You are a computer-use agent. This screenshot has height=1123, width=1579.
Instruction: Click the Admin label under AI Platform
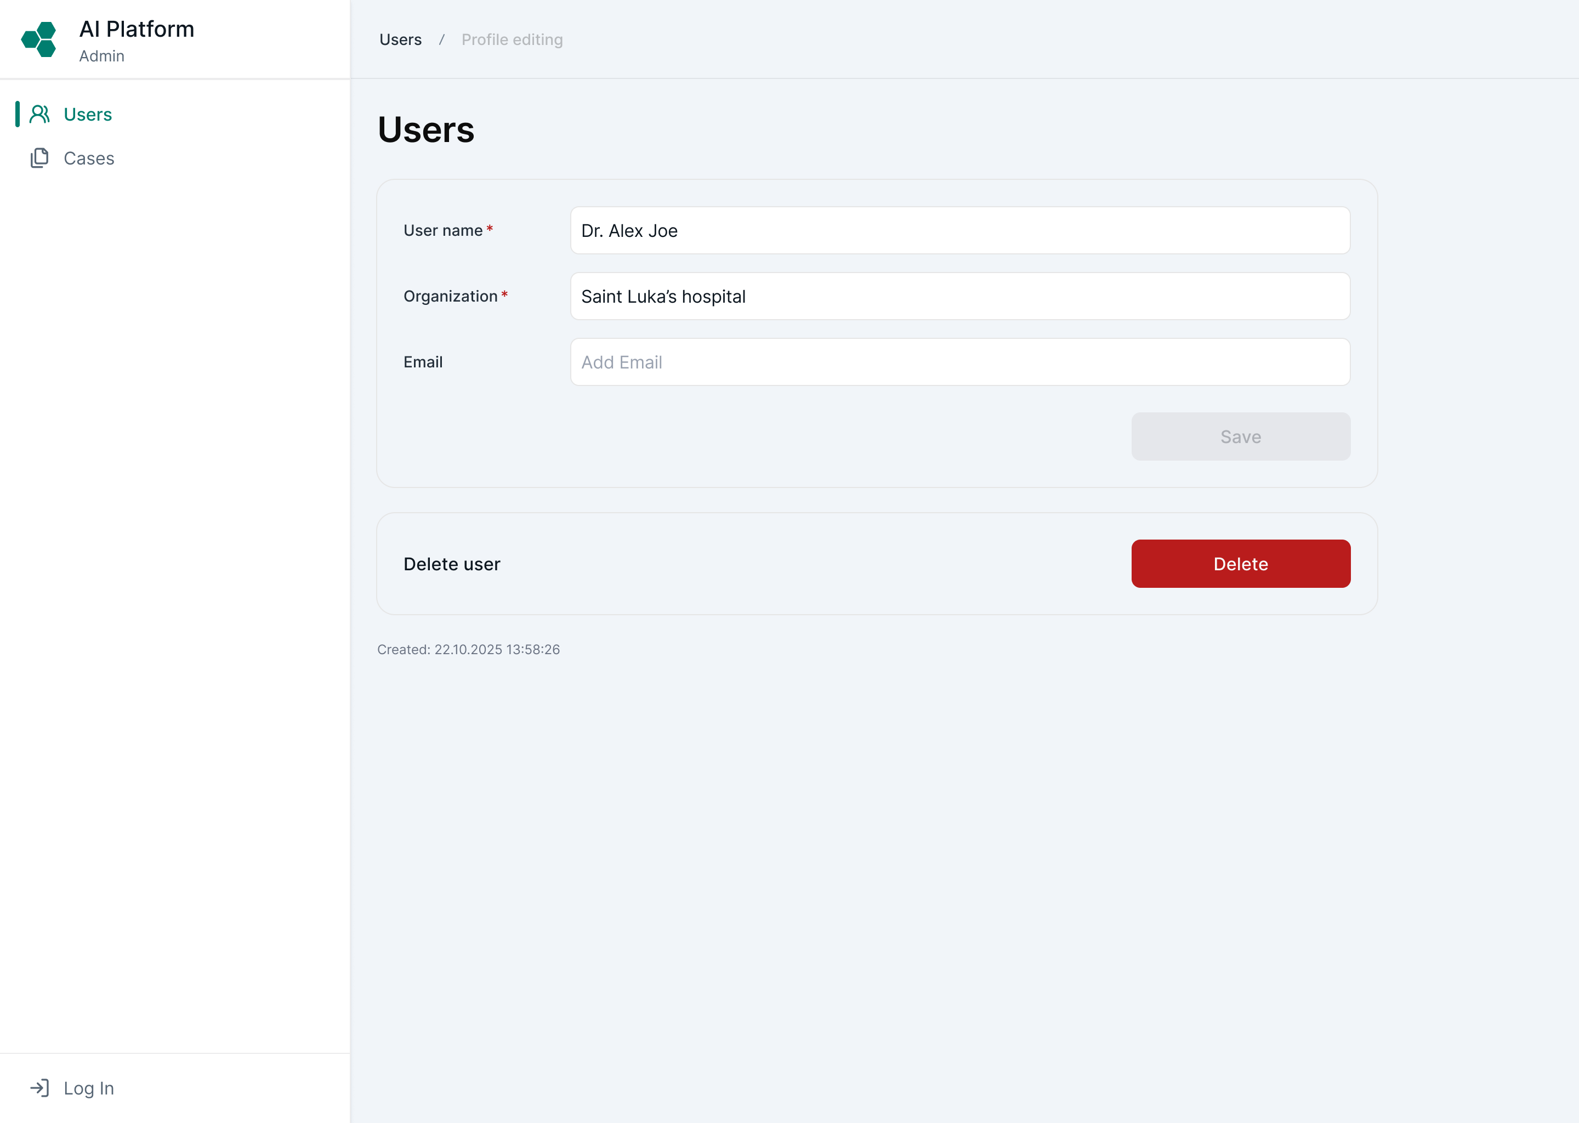(101, 56)
